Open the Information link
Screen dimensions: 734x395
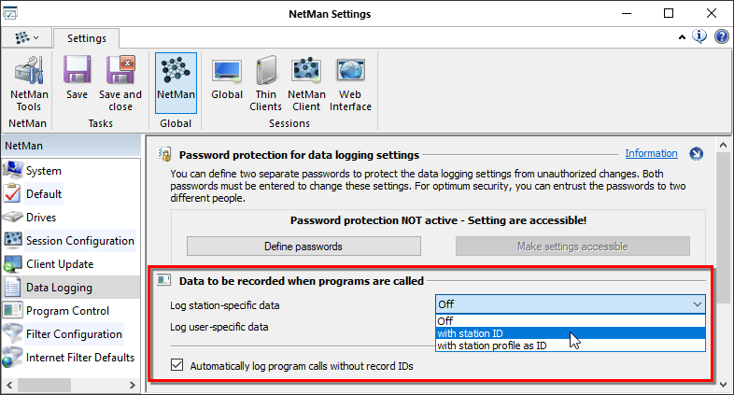[x=651, y=154]
